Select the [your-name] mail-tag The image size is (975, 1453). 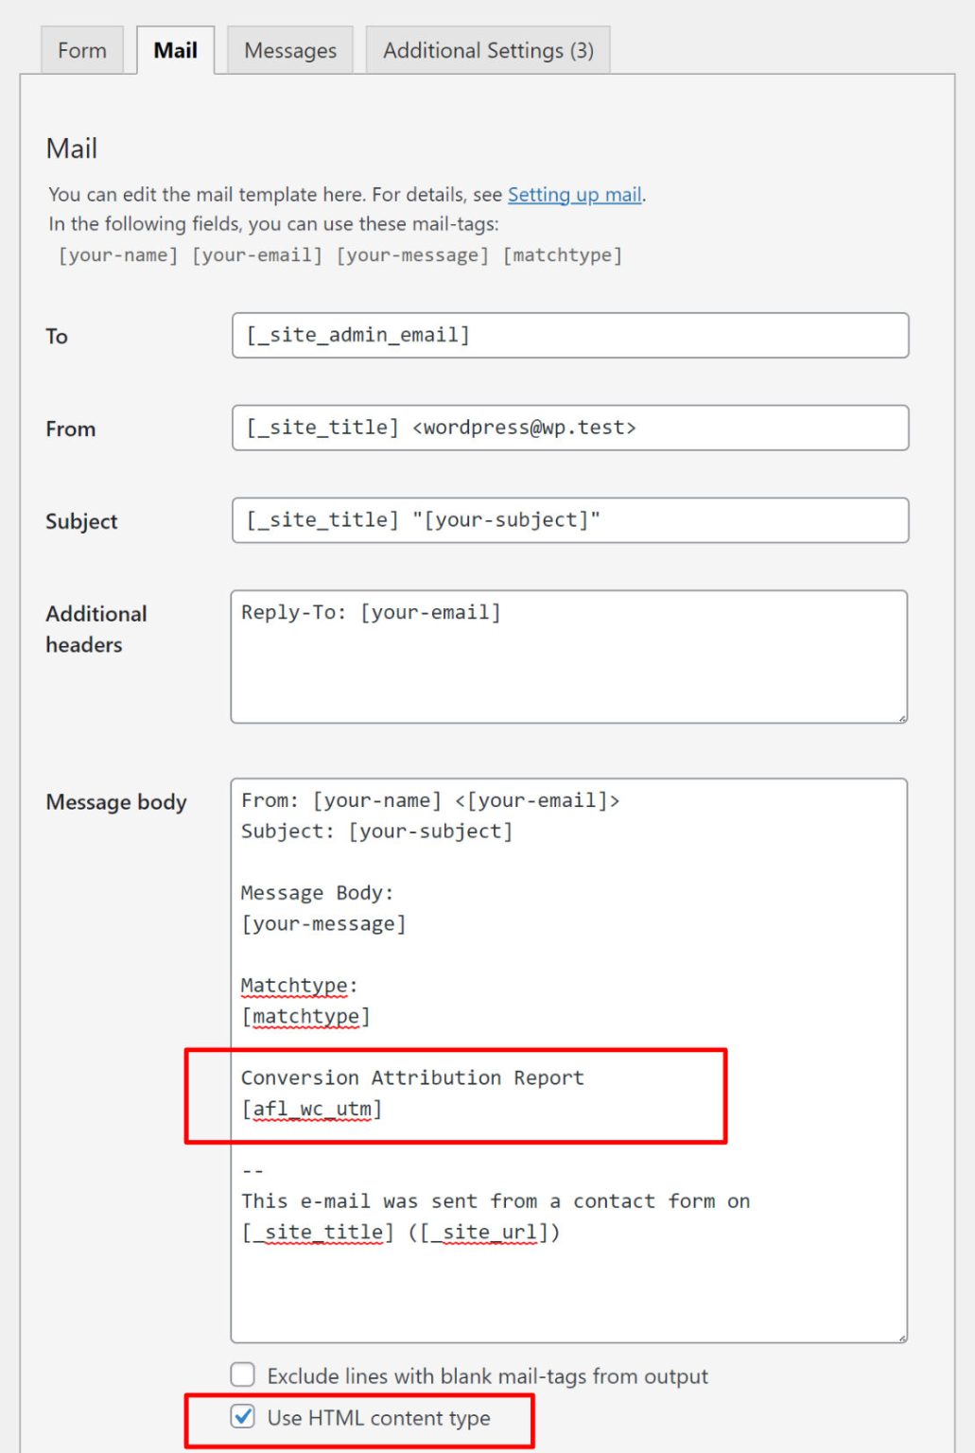118,255
